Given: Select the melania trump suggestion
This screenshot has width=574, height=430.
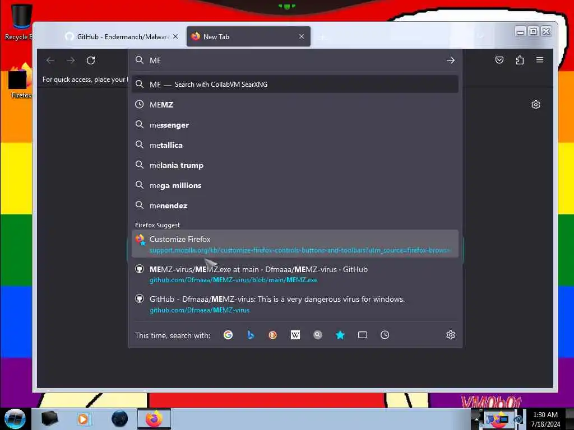Looking at the screenshot, I should point(295,165).
